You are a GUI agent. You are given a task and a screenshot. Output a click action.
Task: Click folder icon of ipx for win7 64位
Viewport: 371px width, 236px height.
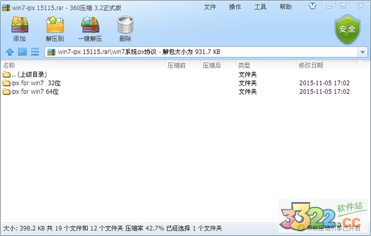point(6,91)
